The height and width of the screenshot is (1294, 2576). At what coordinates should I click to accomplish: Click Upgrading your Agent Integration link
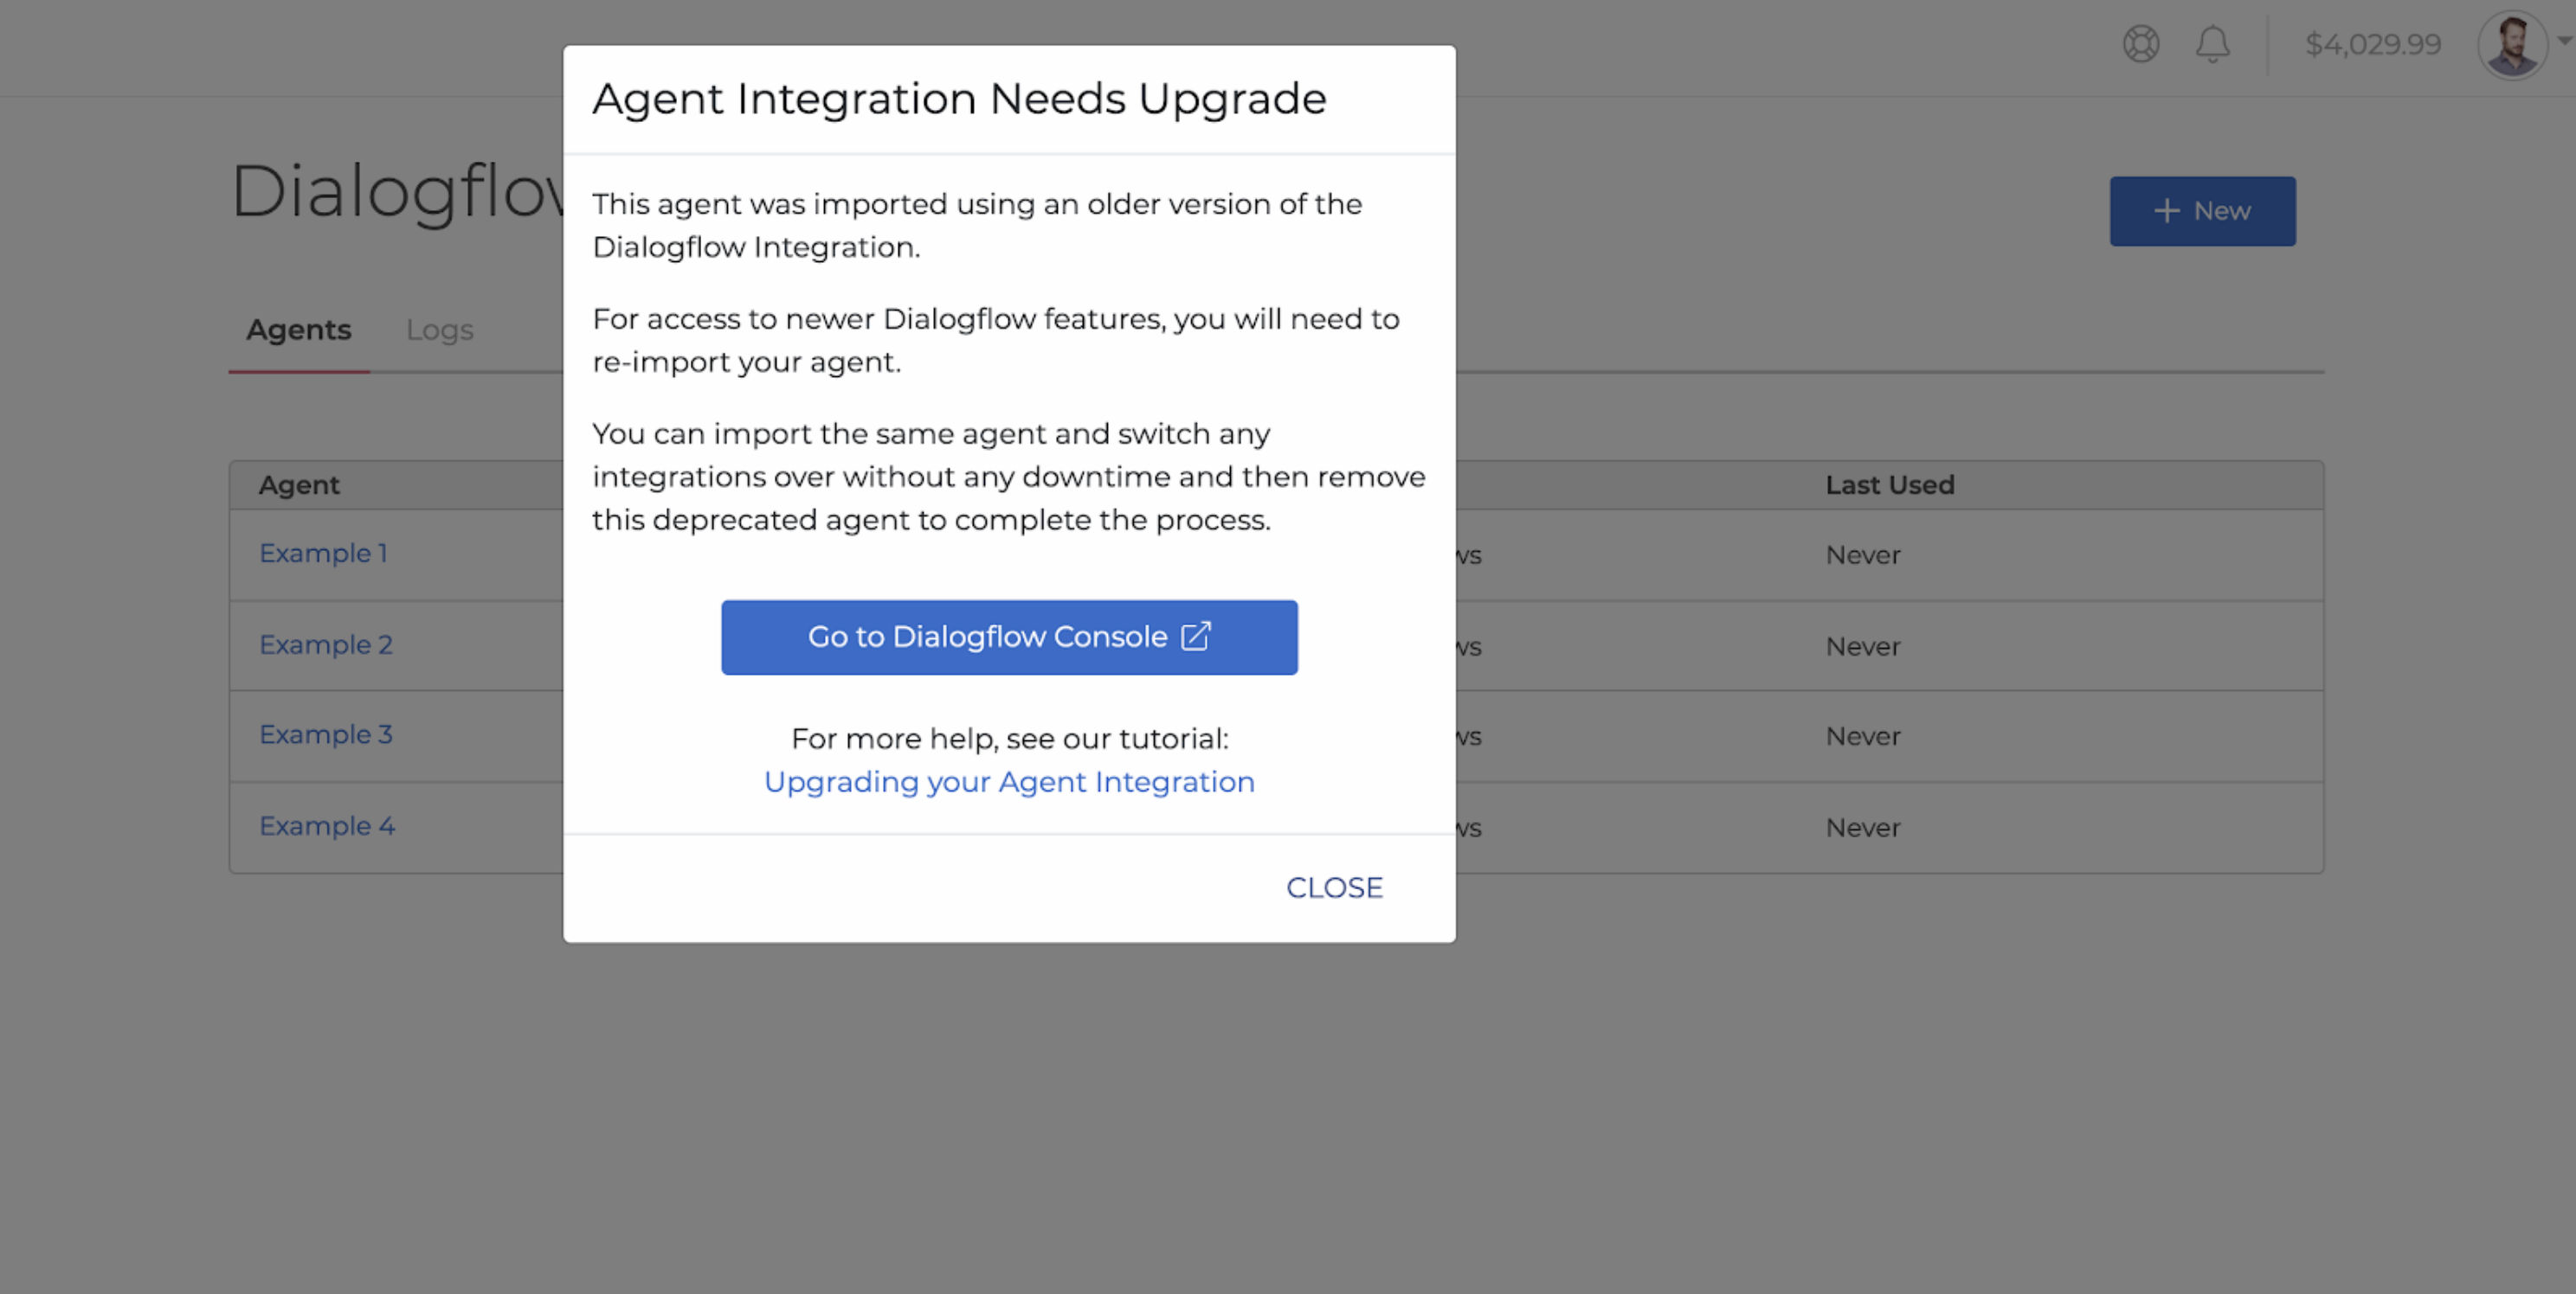tap(1009, 781)
